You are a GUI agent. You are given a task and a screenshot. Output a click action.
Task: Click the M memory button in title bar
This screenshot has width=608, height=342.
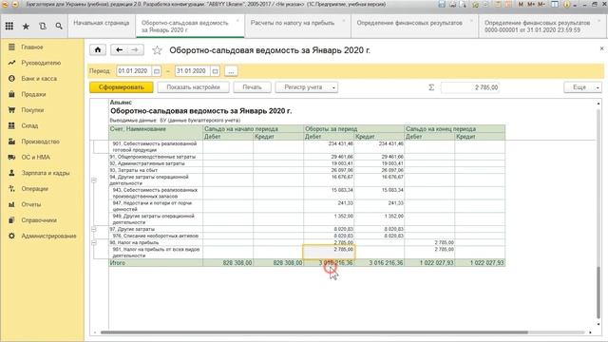pos(521,4)
